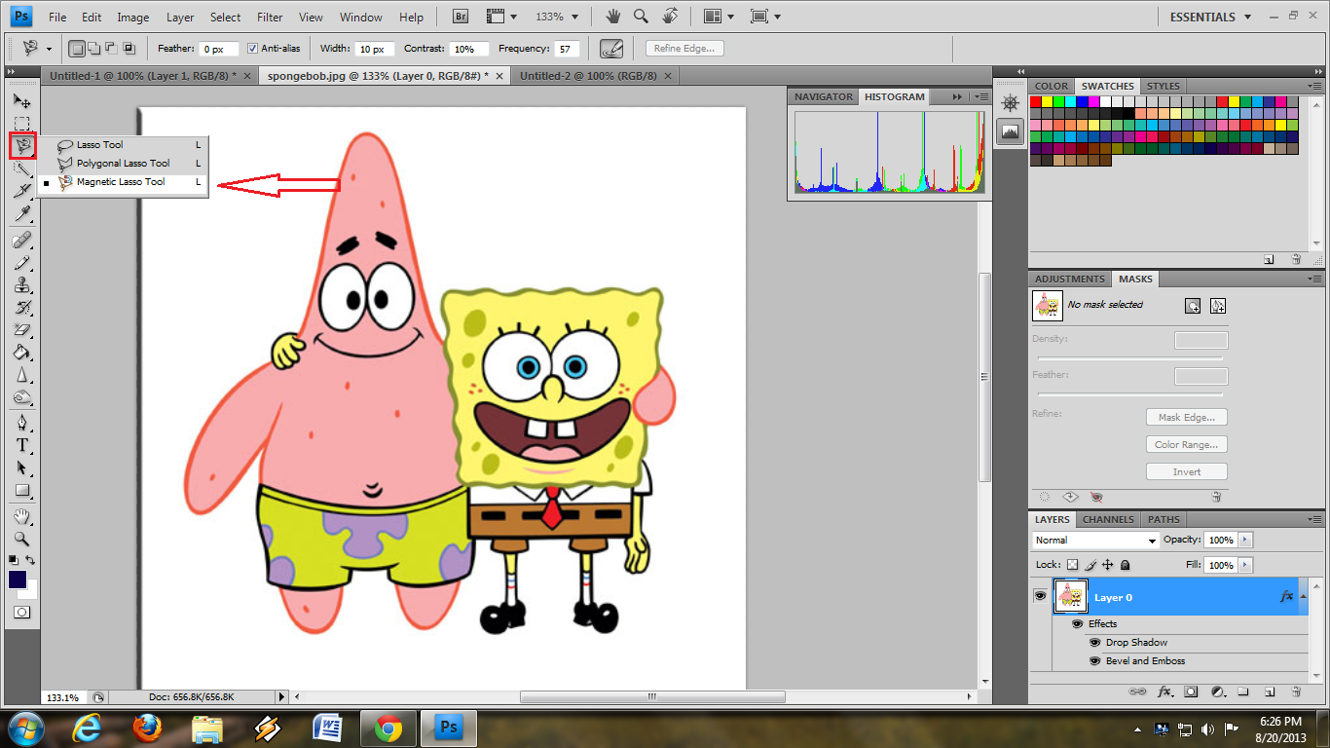This screenshot has width=1330, height=748.
Task: Select the Path Selection tool
Action: point(21,467)
